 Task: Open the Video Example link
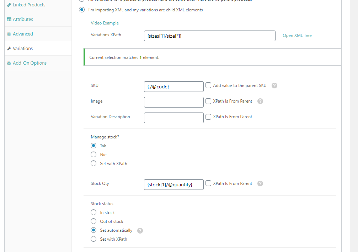point(105,23)
